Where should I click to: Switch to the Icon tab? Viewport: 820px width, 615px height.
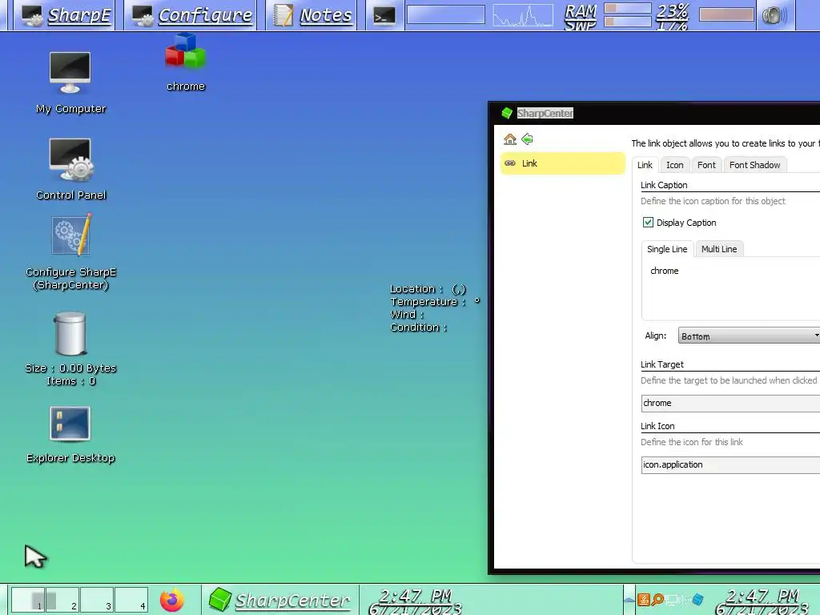click(x=674, y=165)
